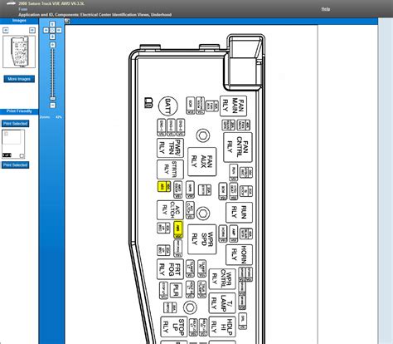Pan the diagram down arrow
393x344 pixels.
coord(52,37)
